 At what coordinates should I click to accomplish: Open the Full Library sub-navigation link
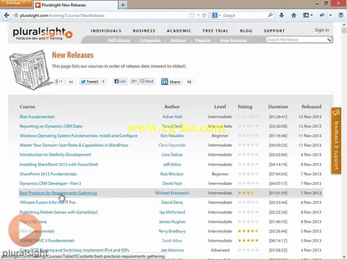119,41
